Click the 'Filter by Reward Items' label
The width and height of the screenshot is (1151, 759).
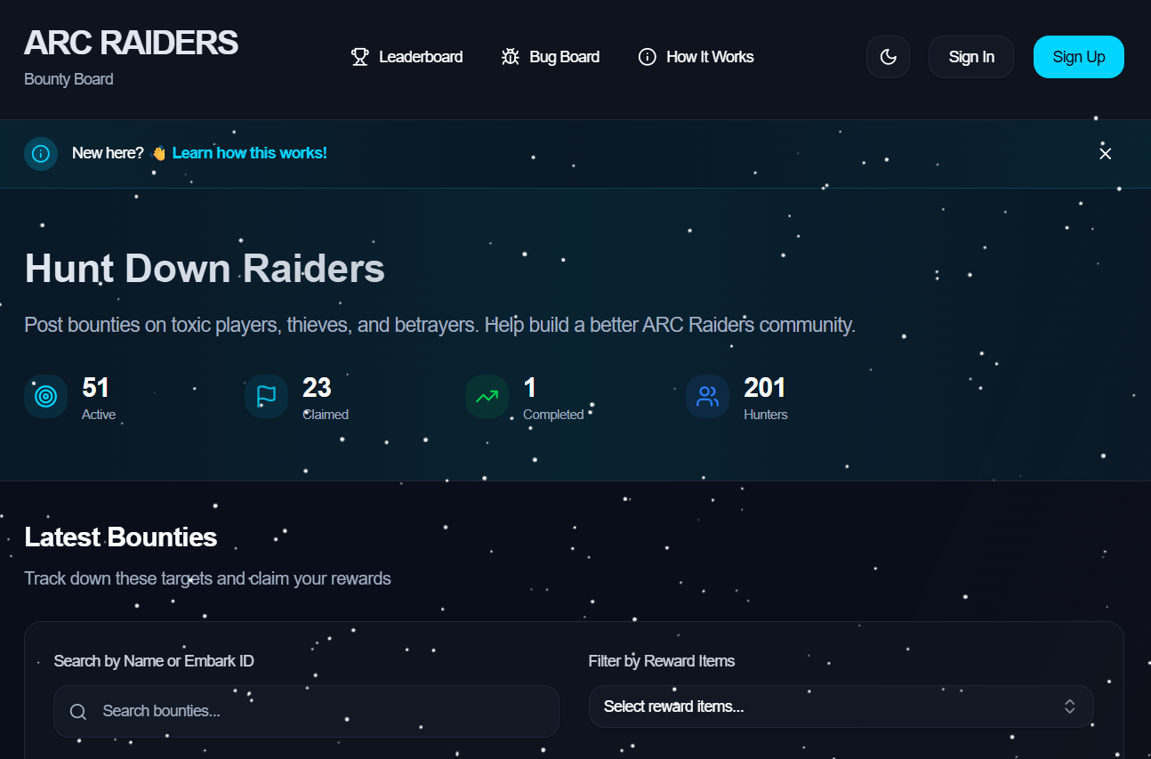[662, 661]
